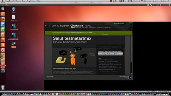
Task: Select the FRIENDS community sub-tab
Action: click(73, 28)
